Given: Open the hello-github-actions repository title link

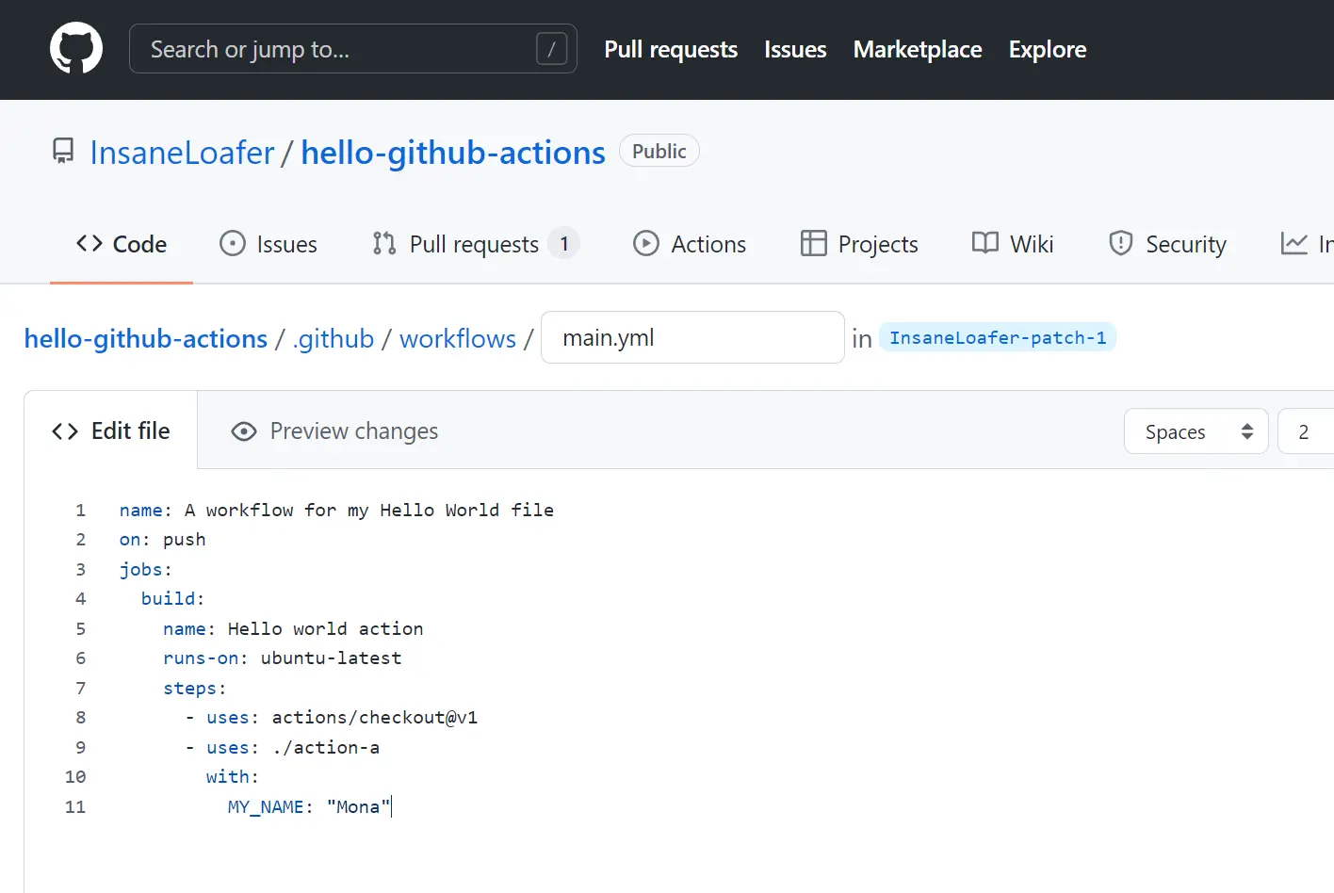Looking at the screenshot, I should click(453, 153).
